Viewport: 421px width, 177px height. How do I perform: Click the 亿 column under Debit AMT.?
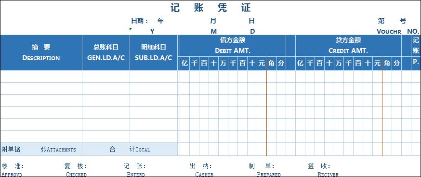[184, 63]
